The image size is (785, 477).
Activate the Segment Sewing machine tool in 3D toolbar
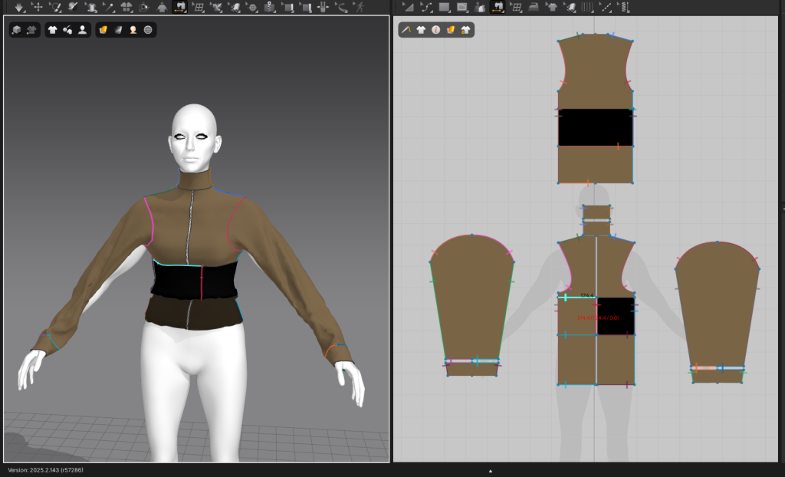coord(180,7)
